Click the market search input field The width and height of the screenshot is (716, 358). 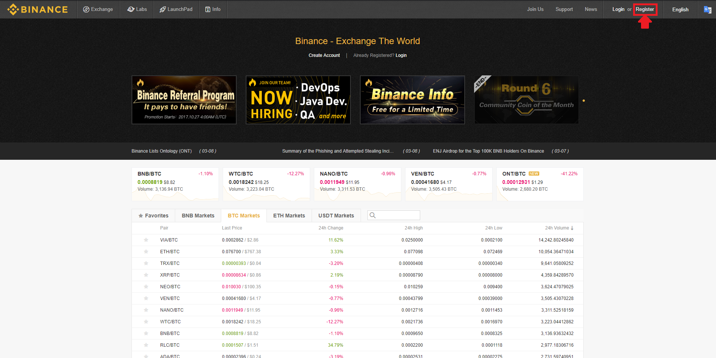click(x=394, y=215)
